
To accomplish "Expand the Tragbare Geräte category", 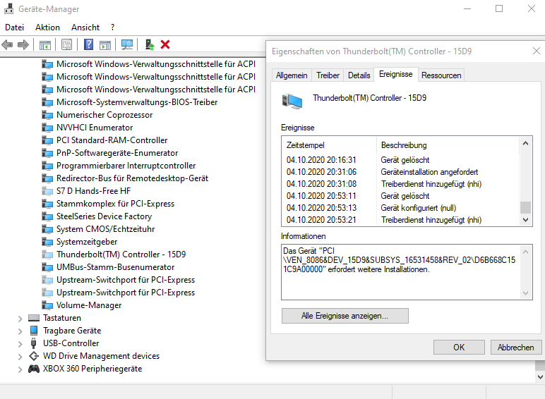I will 20,331.
